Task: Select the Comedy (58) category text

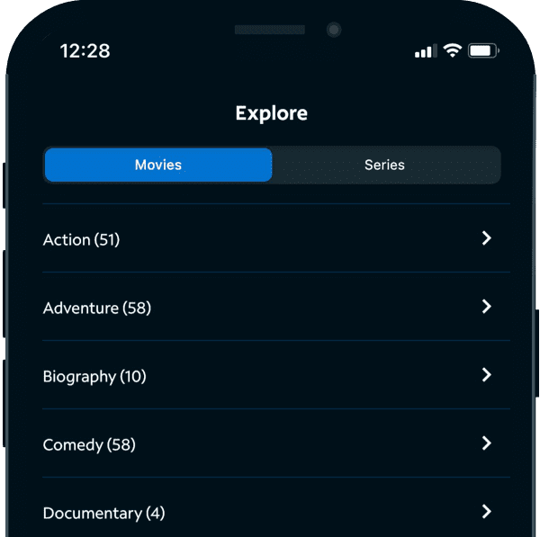Action: (x=89, y=444)
